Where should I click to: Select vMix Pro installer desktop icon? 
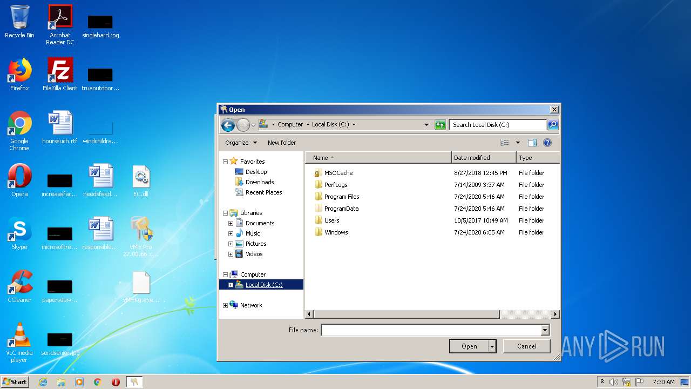[x=141, y=237]
